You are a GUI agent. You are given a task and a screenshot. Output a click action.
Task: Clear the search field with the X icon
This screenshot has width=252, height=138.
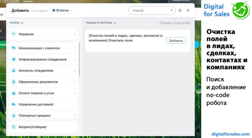(x=172, y=10)
